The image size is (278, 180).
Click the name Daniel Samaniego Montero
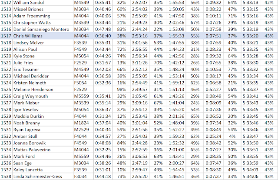pos(41,29)
